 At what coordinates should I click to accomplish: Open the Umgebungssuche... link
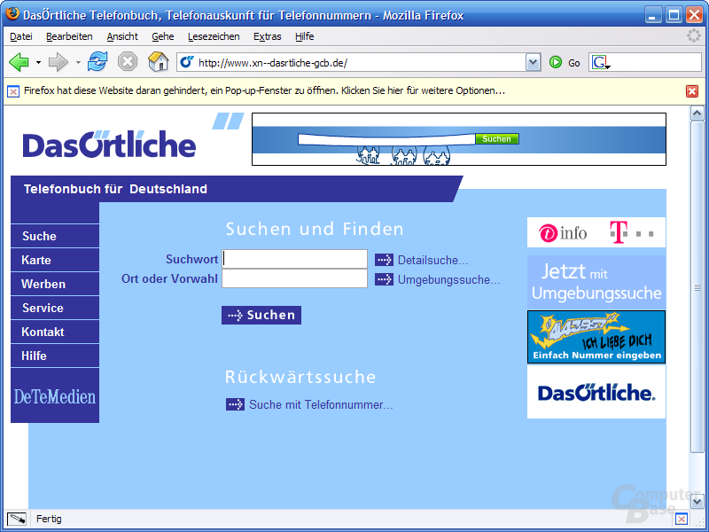449,280
